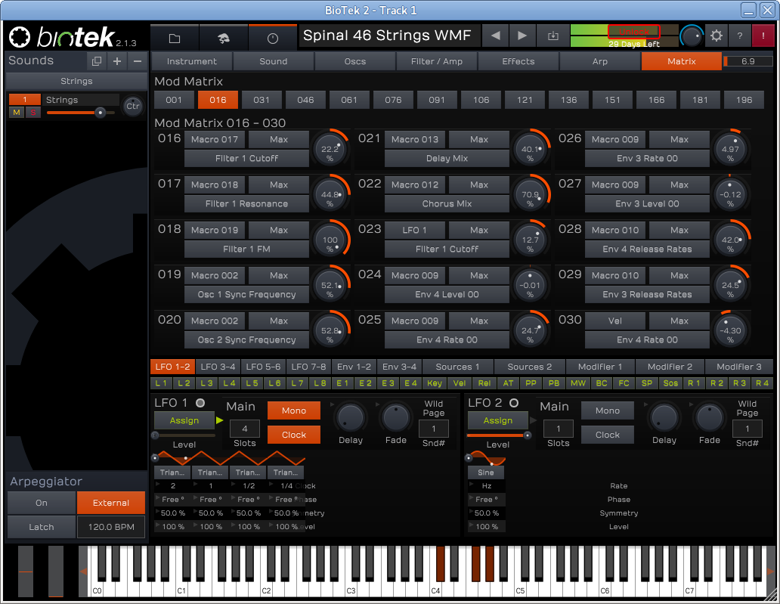Viewport: 780px width, 604px height.
Task: Click the green arrow beside LFO 1 Assign
Action: point(219,420)
